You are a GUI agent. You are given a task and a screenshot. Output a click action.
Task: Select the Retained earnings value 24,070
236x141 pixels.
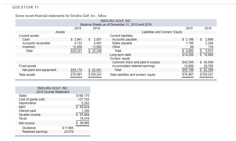[69, 132]
